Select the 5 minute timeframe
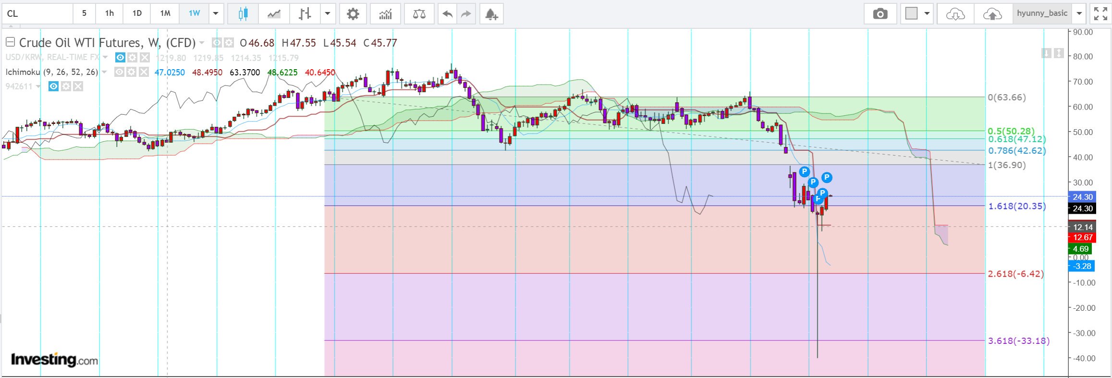 pyautogui.click(x=84, y=13)
